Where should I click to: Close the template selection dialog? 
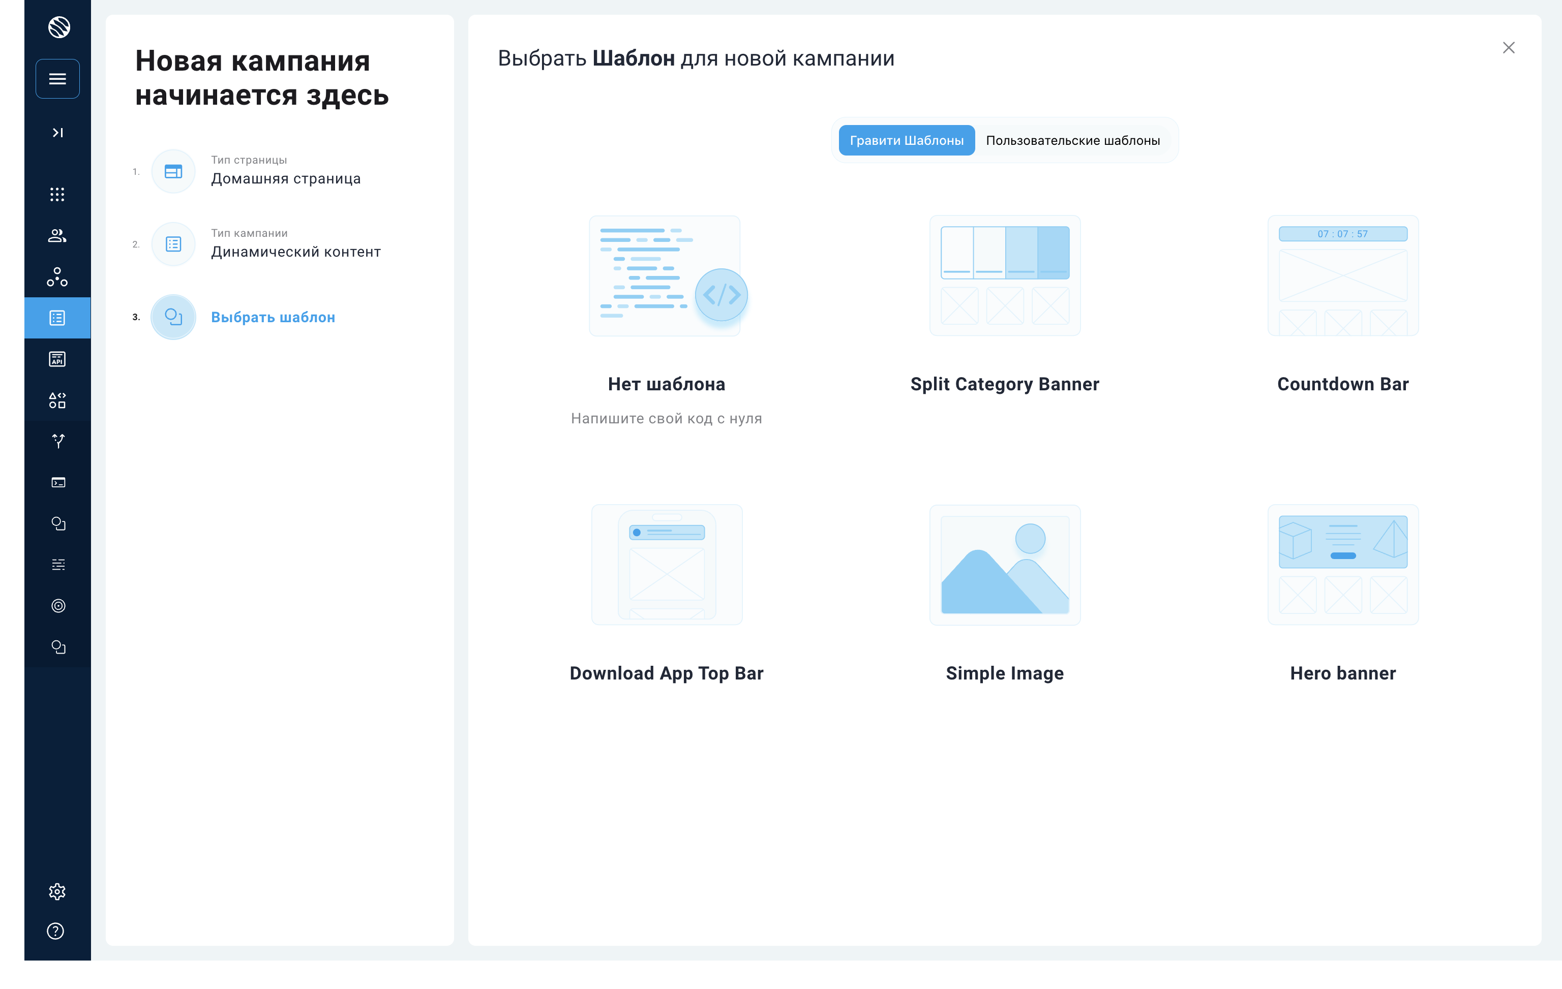click(1508, 48)
